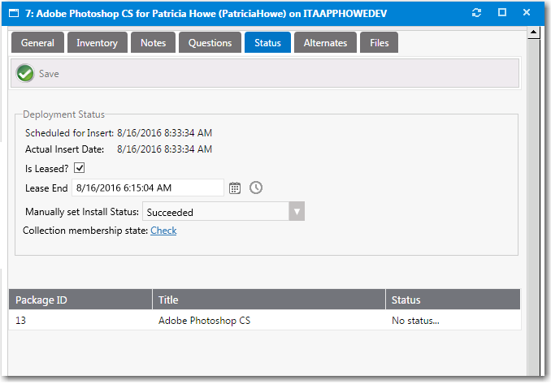Open the Files tab

point(379,43)
